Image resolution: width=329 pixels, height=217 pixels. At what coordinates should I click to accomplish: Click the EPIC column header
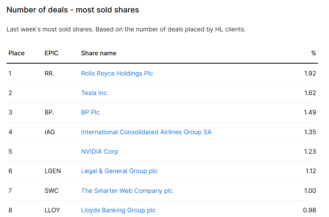51,53
